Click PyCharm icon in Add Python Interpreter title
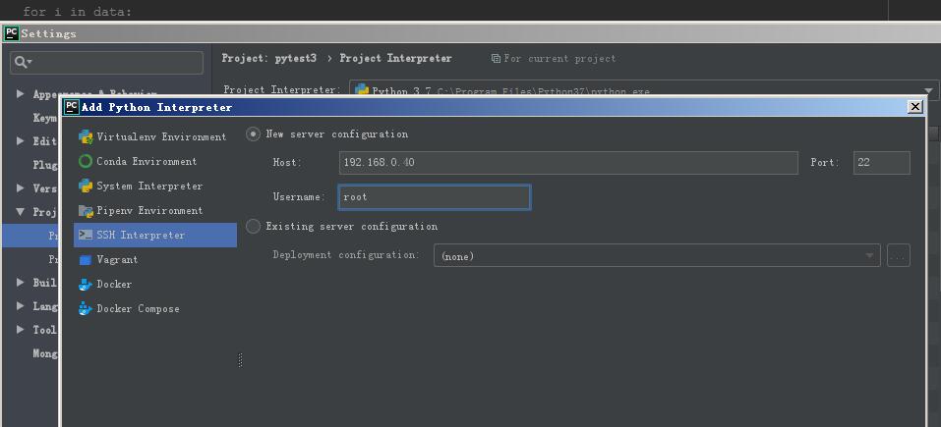 coord(72,107)
